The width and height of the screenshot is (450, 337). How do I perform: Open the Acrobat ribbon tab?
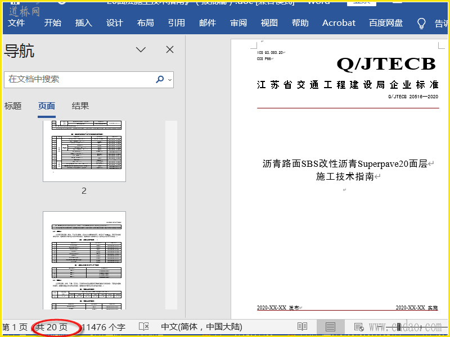(x=339, y=23)
